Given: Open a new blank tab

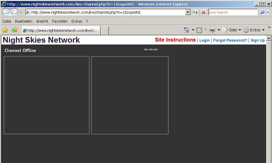Looking at the screenshot, I should pyautogui.click(x=105, y=30).
